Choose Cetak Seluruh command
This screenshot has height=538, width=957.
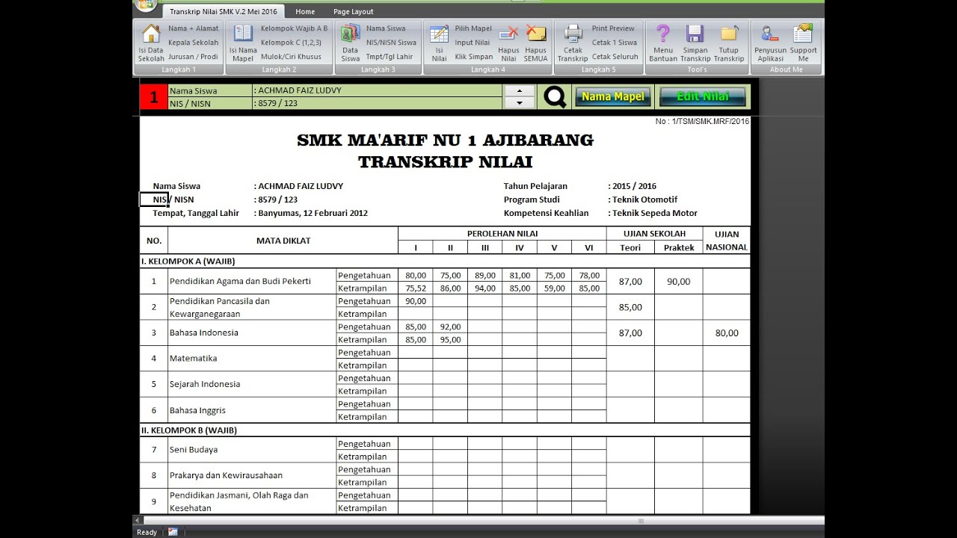615,57
